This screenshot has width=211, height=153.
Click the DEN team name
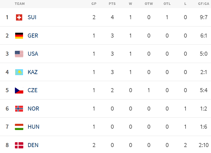[x=33, y=145]
